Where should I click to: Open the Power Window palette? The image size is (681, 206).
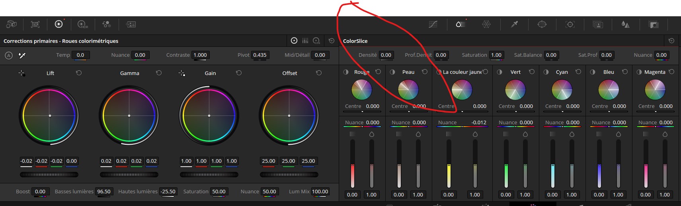[542, 24]
